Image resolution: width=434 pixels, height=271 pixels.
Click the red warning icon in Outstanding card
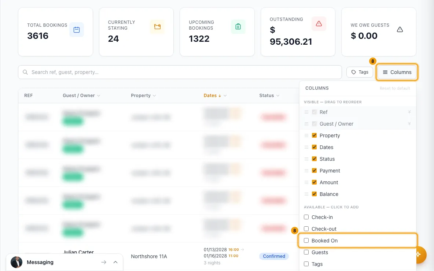tap(319, 24)
